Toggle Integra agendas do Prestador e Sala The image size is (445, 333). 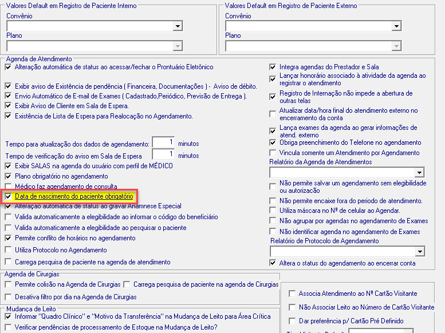[273, 67]
